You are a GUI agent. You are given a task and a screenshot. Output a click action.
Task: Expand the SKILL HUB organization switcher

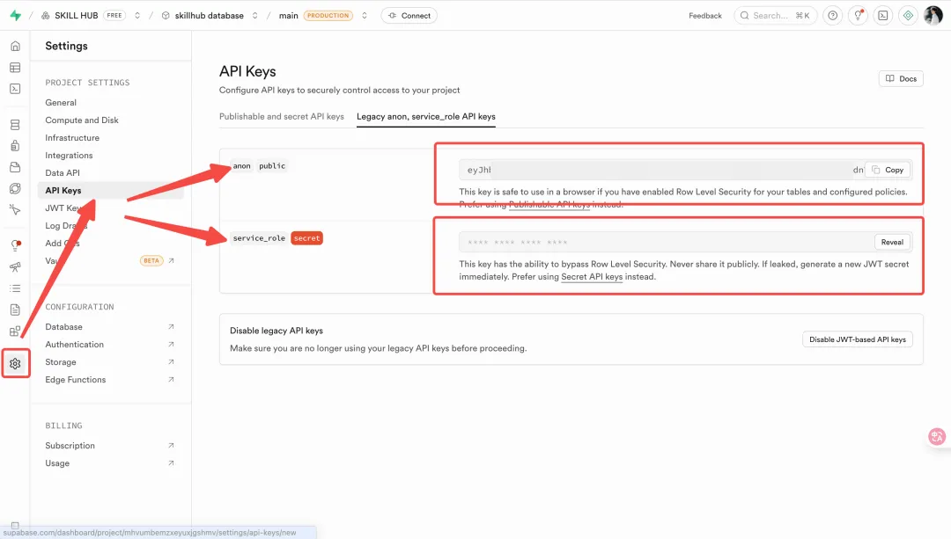(137, 16)
